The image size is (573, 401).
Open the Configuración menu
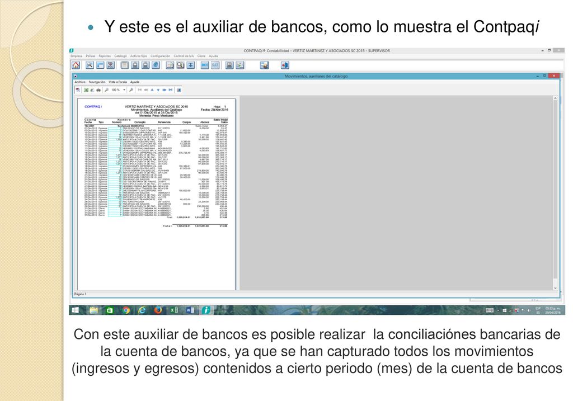click(x=160, y=56)
